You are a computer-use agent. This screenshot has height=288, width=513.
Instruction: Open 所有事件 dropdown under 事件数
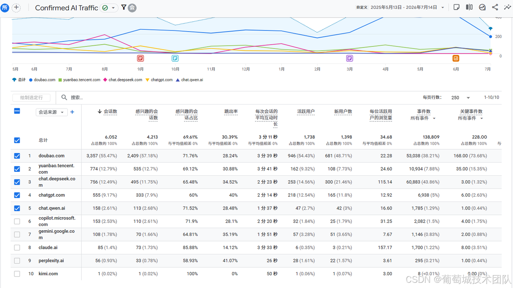[x=423, y=118]
